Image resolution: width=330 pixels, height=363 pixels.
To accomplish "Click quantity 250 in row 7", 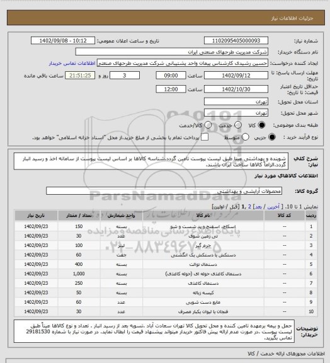I will click(x=79, y=284).
